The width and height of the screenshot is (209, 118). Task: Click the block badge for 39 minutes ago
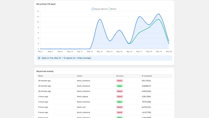point(120,91)
